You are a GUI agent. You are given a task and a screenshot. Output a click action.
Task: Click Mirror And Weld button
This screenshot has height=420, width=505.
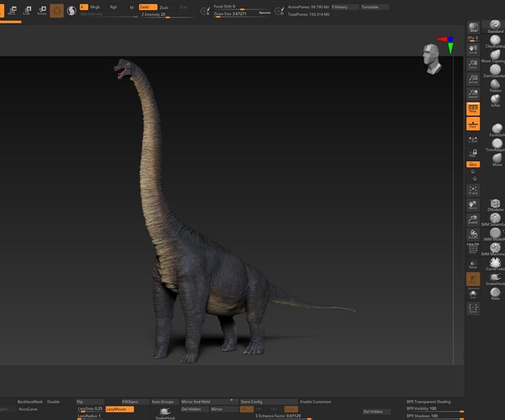(209, 402)
